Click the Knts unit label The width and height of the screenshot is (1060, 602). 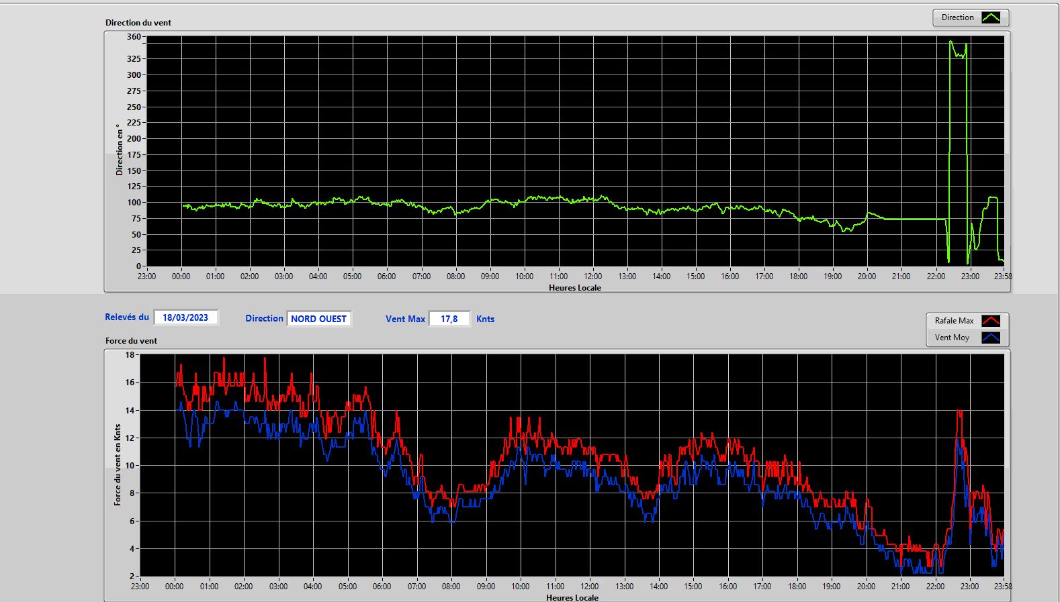pos(485,319)
